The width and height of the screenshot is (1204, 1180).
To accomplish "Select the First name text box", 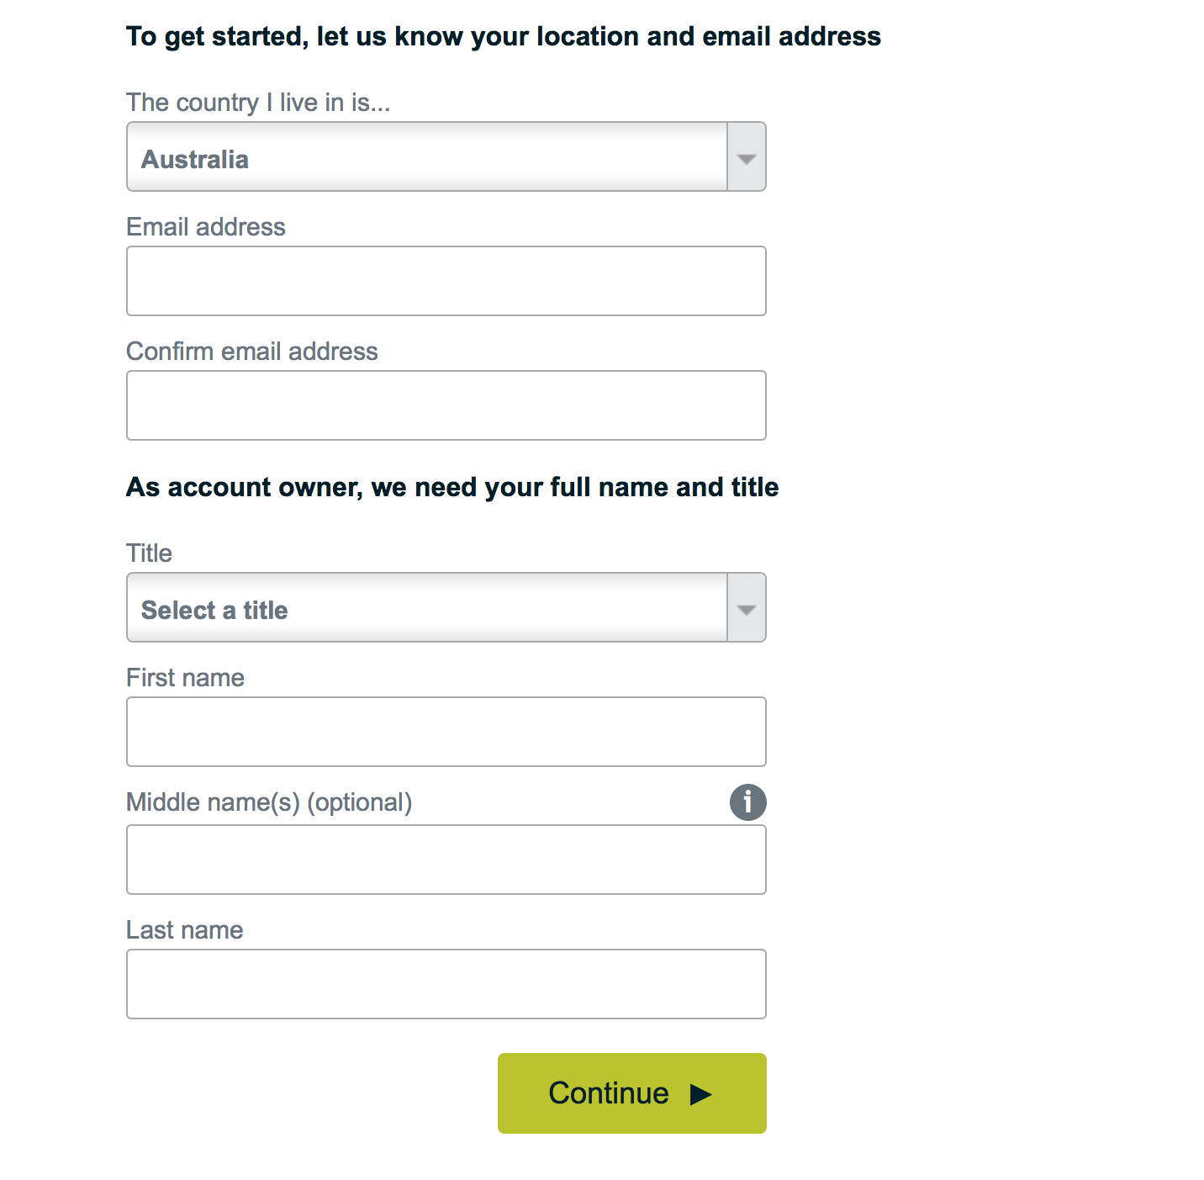I will click(446, 732).
